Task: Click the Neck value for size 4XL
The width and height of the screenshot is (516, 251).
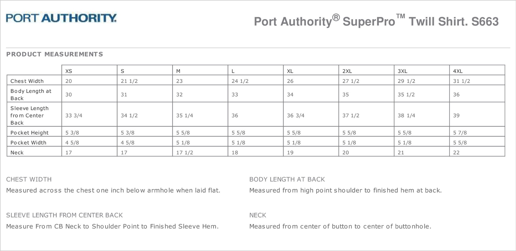Action: point(456,152)
